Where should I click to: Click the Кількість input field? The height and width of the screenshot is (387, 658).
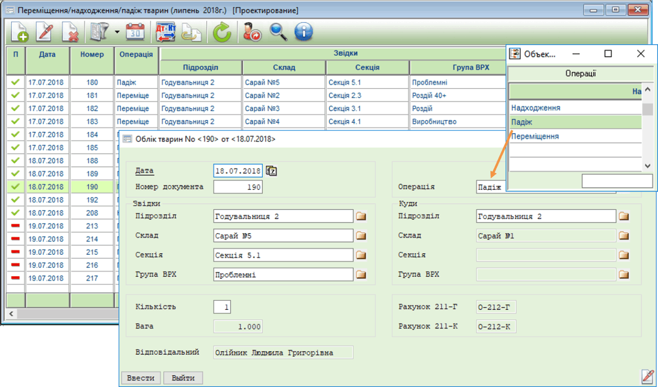(x=222, y=307)
